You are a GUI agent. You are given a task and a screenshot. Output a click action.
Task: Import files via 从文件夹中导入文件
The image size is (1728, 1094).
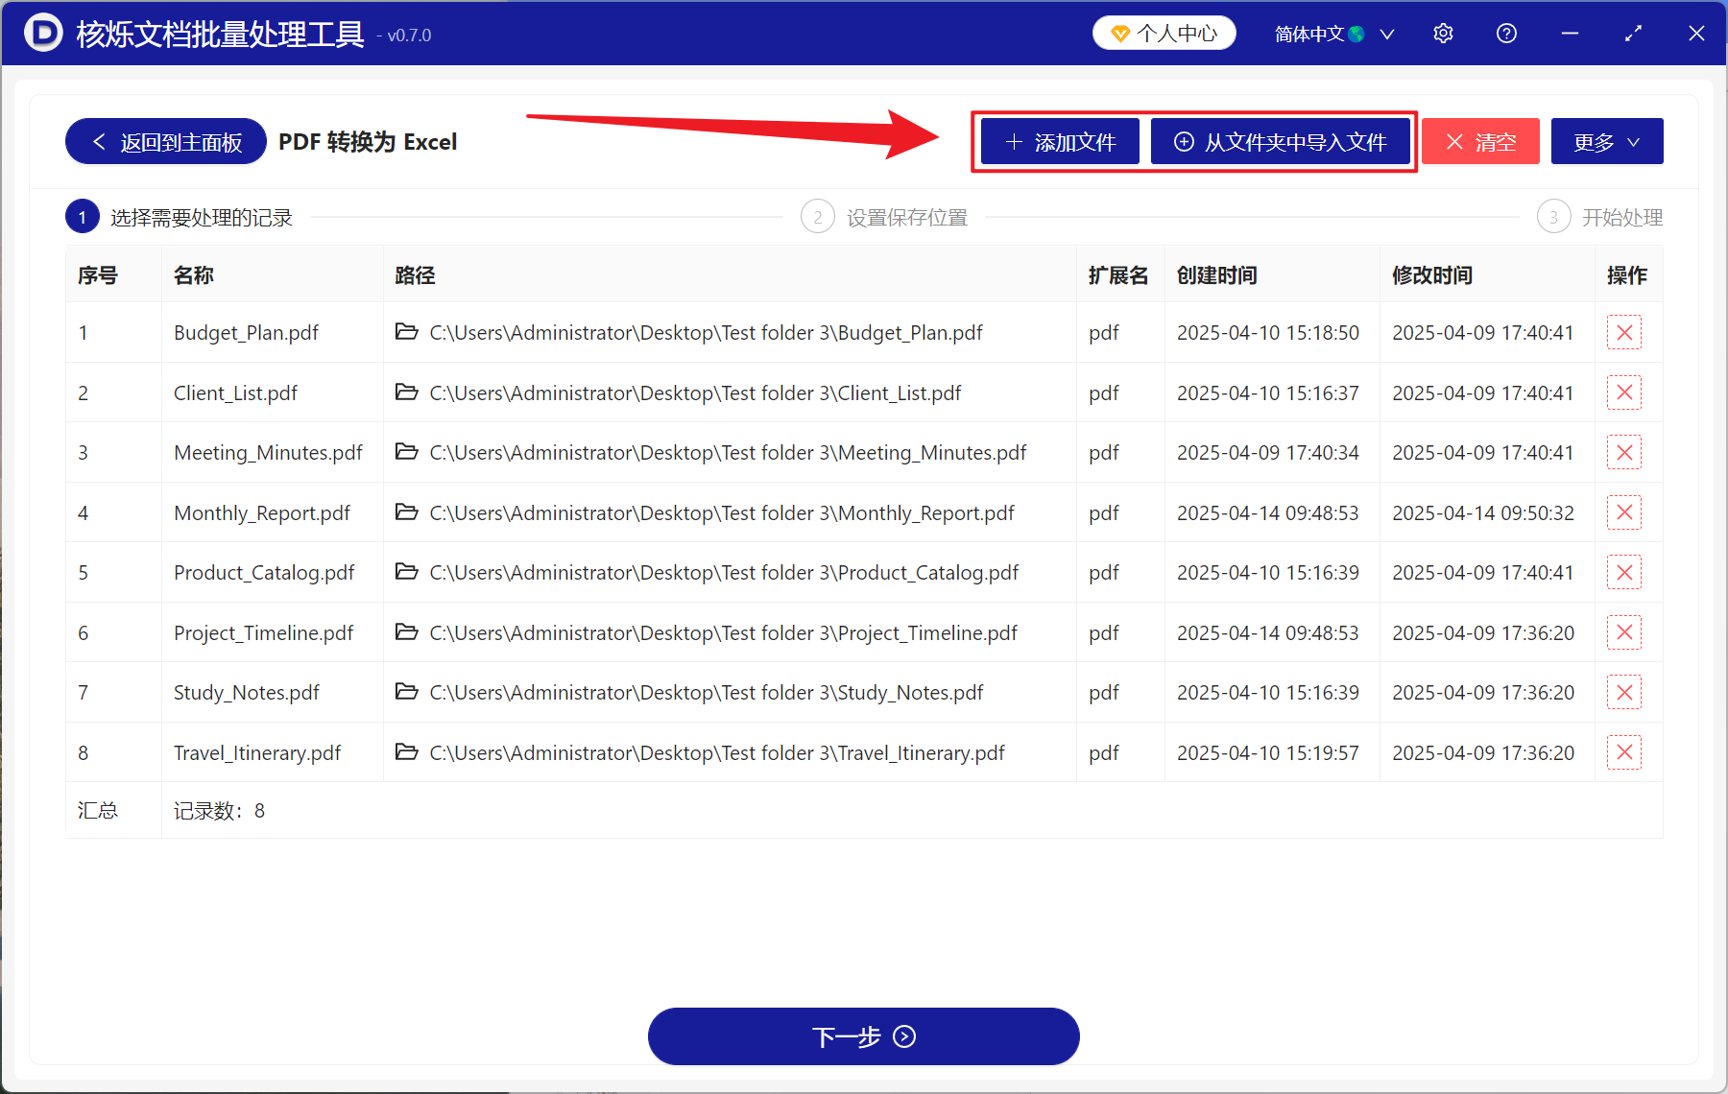pos(1281,142)
